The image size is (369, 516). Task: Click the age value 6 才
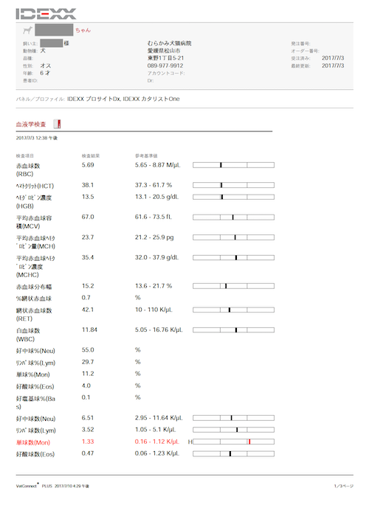coord(45,73)
